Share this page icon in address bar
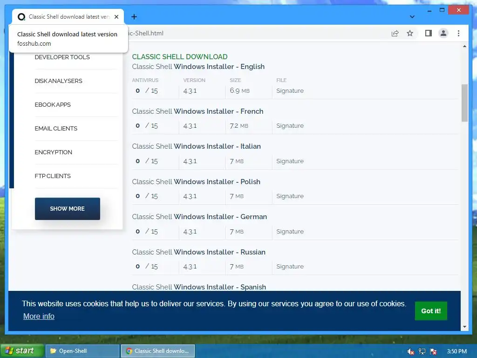This screenshot has height=358, width=477. coord(395,33)
